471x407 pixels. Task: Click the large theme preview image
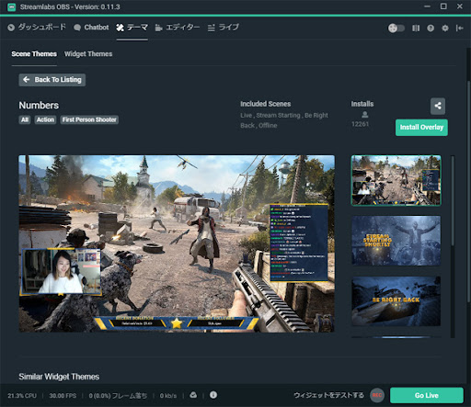pos(177,243)
